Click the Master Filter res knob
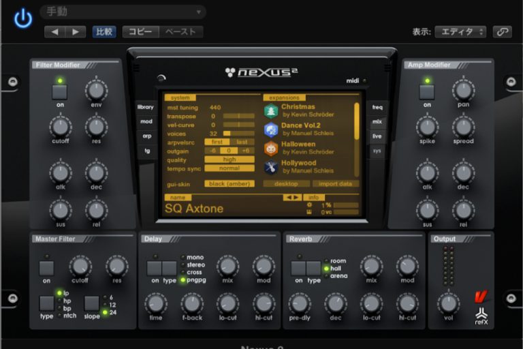Viewport: 523px width, 349px height. (x=116, y=266)
